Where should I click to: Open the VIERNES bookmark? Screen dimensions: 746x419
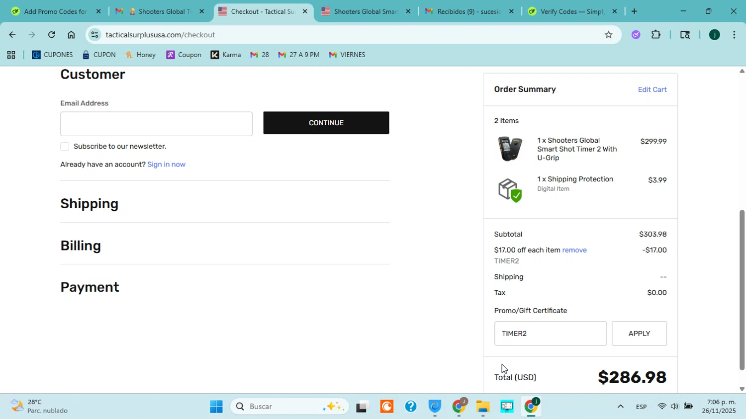pyautogui.click(x=347, y=55)
